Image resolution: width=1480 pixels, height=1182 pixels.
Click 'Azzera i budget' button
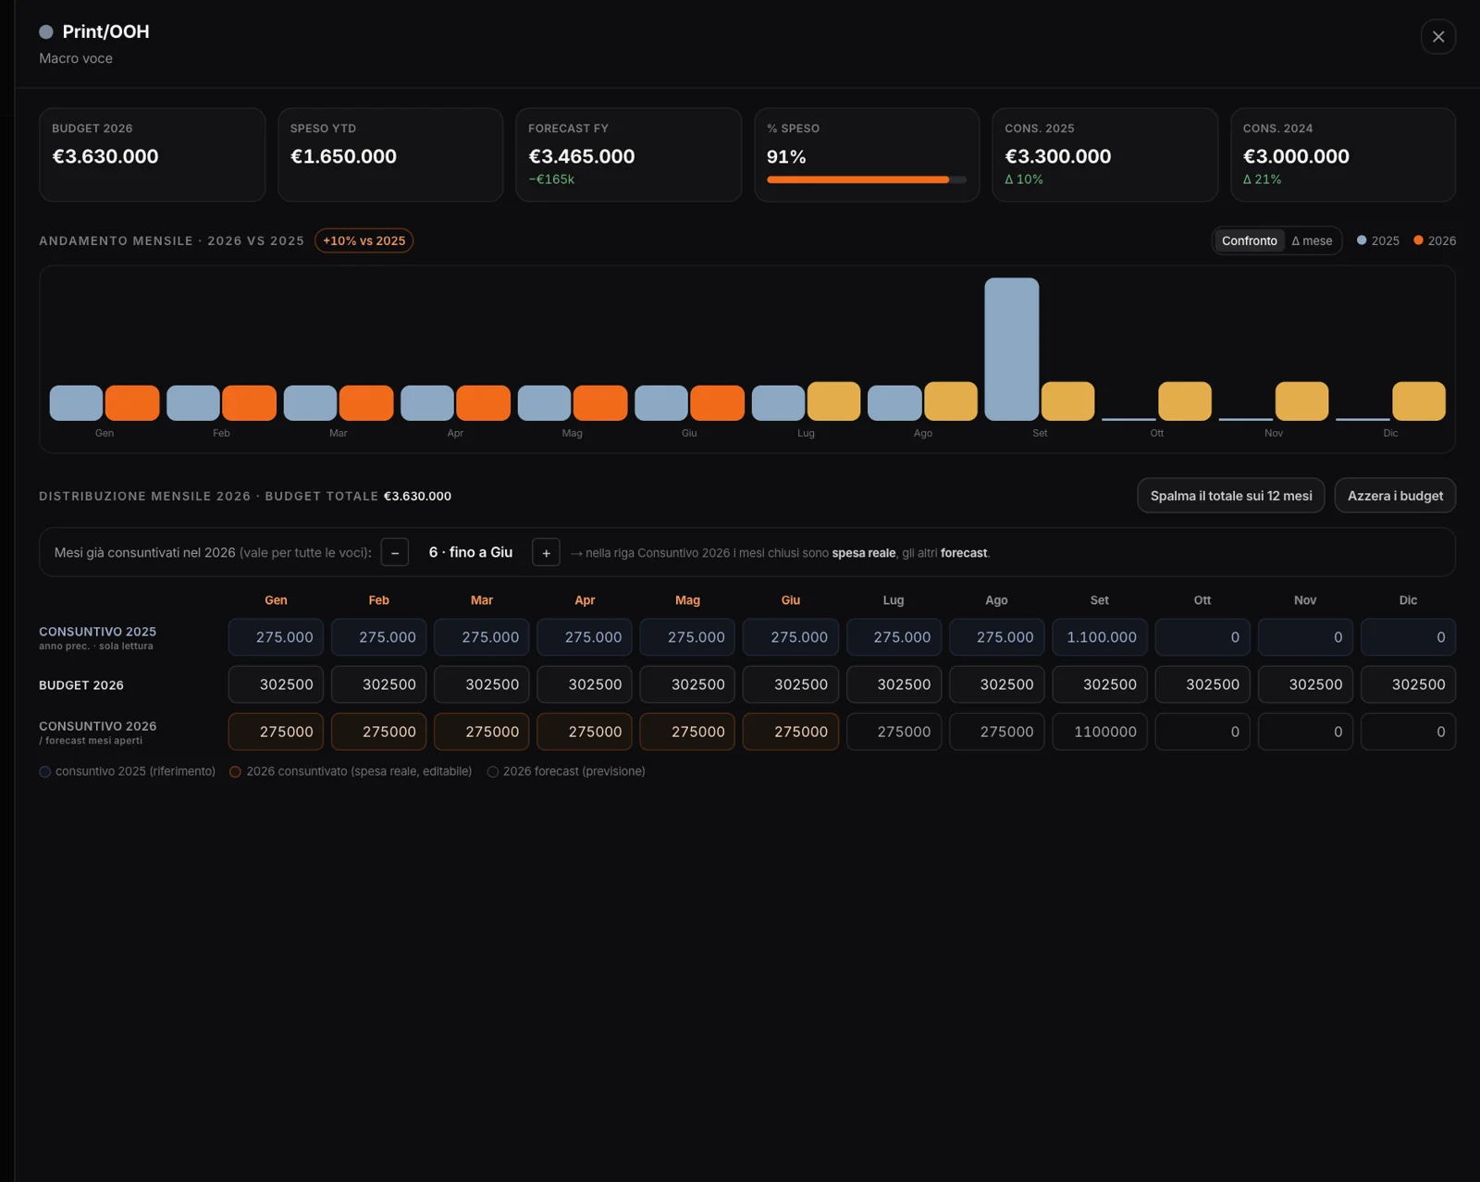[x=1395, y=496]
